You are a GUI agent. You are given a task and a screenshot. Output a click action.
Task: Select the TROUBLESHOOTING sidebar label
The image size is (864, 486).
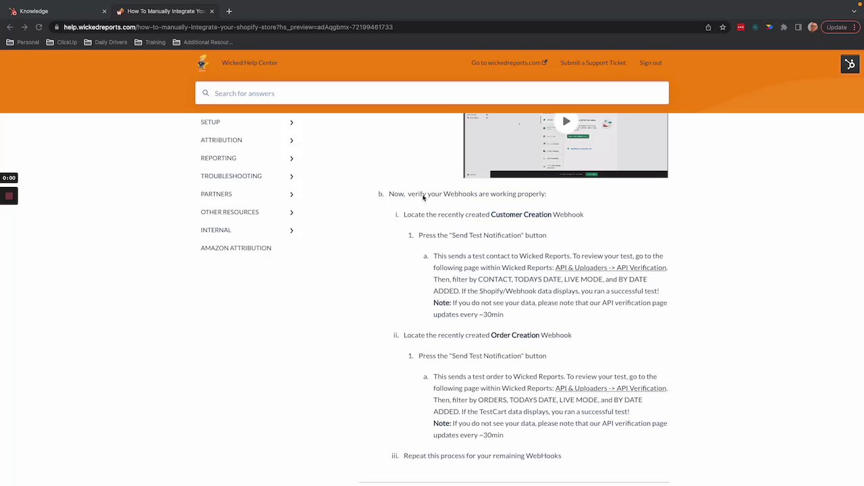231,176
